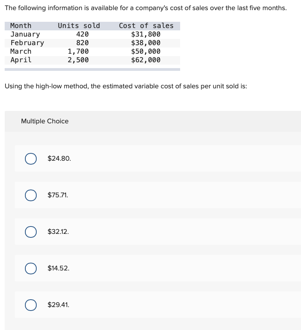Screen dimensions: 301x330
Task: Click the $29.41 answer label
Action: 58,305
